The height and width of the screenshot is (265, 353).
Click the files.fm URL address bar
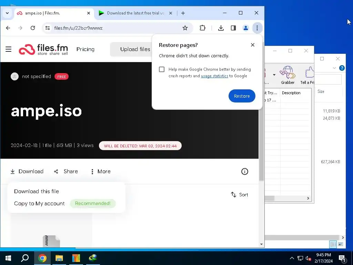coord(117,28)
